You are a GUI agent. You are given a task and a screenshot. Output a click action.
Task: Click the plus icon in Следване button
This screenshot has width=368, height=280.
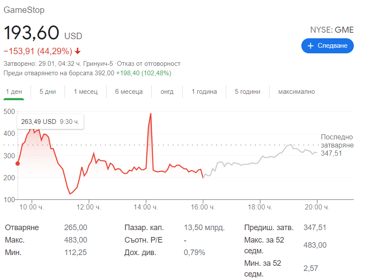point(310,46)
